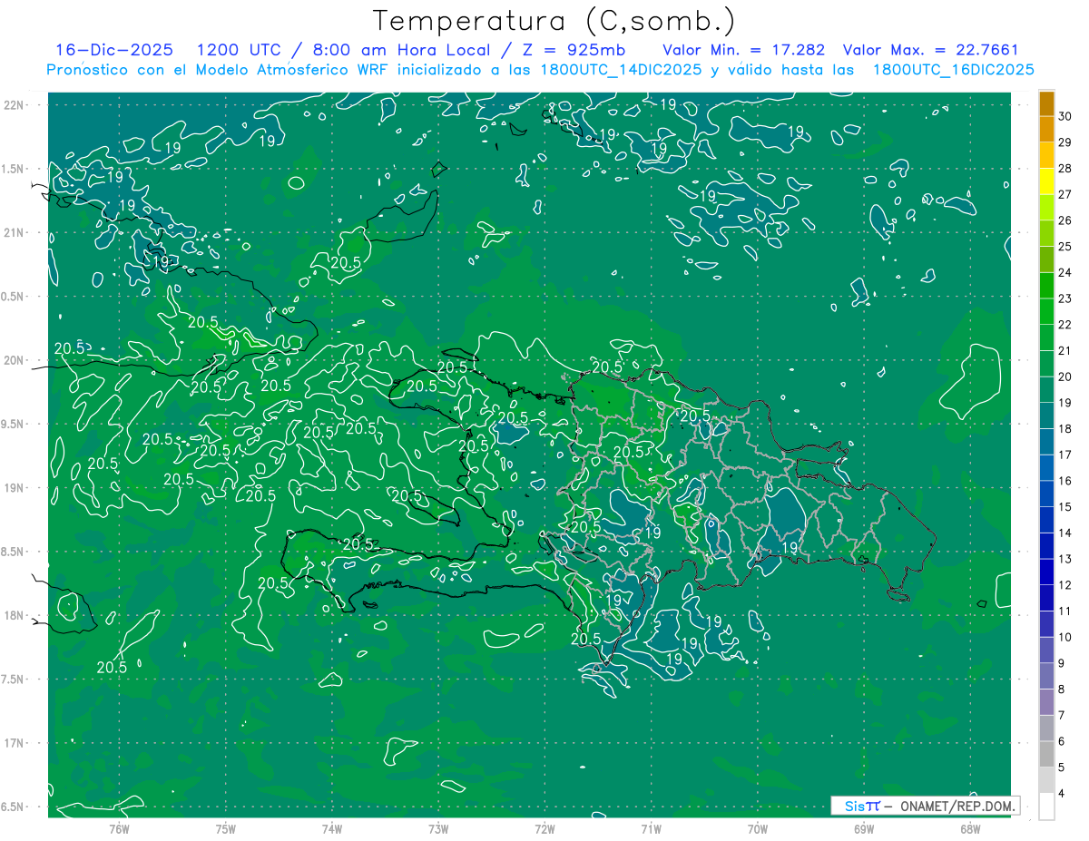Pick the purple legend swatch between 7 and 8
The height and width of the screenshot is (841, 1089).
click(x=1046, y=702)
